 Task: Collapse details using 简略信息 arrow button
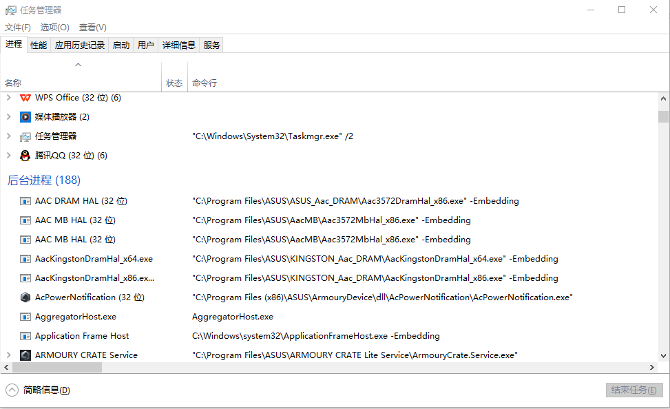(x=12, y=390)
